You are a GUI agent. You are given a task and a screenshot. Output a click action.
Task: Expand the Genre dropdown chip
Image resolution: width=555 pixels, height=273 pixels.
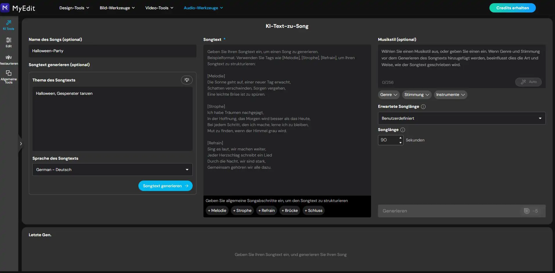pyautogui.click(x=388, y=95)
